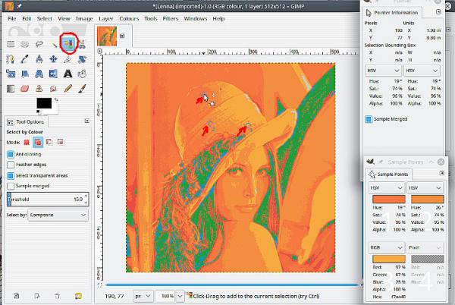Screen dimensions: 455x305
Task: Open the Select menu
Action: (45, 18)
